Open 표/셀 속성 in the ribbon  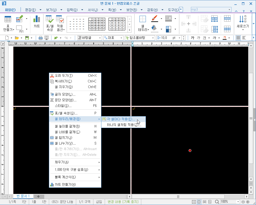(x=50, y=23)
